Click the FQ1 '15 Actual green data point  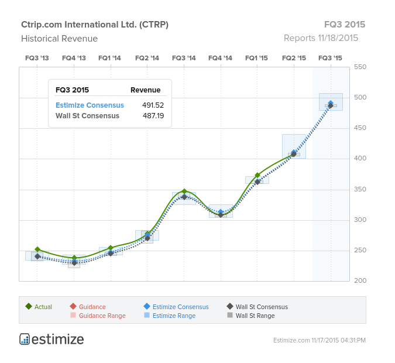(257, 175)
